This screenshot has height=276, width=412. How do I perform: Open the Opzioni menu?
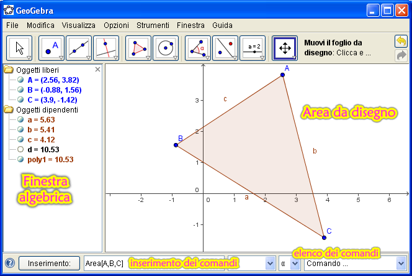click(x=117, y=25)
